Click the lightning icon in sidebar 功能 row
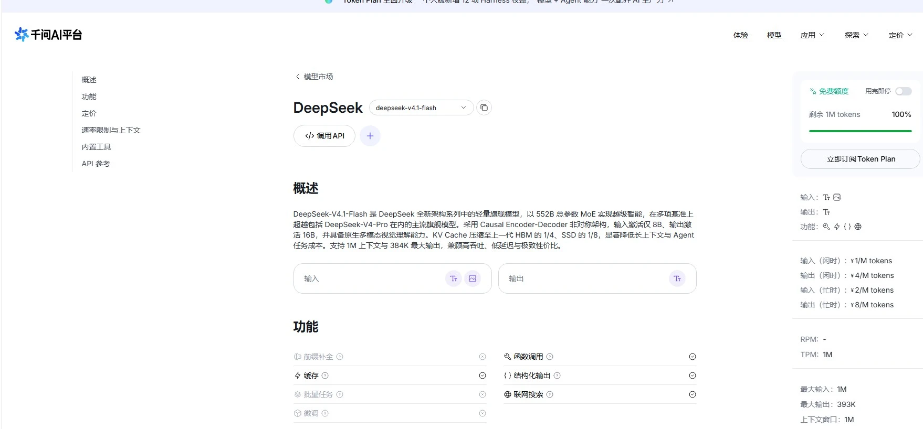923x429 pixels. coord(837,227)
